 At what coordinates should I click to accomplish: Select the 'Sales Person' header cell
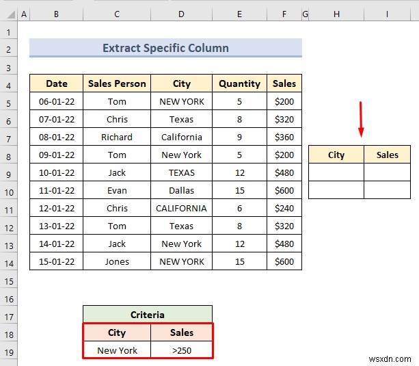[x=117, y=83]
